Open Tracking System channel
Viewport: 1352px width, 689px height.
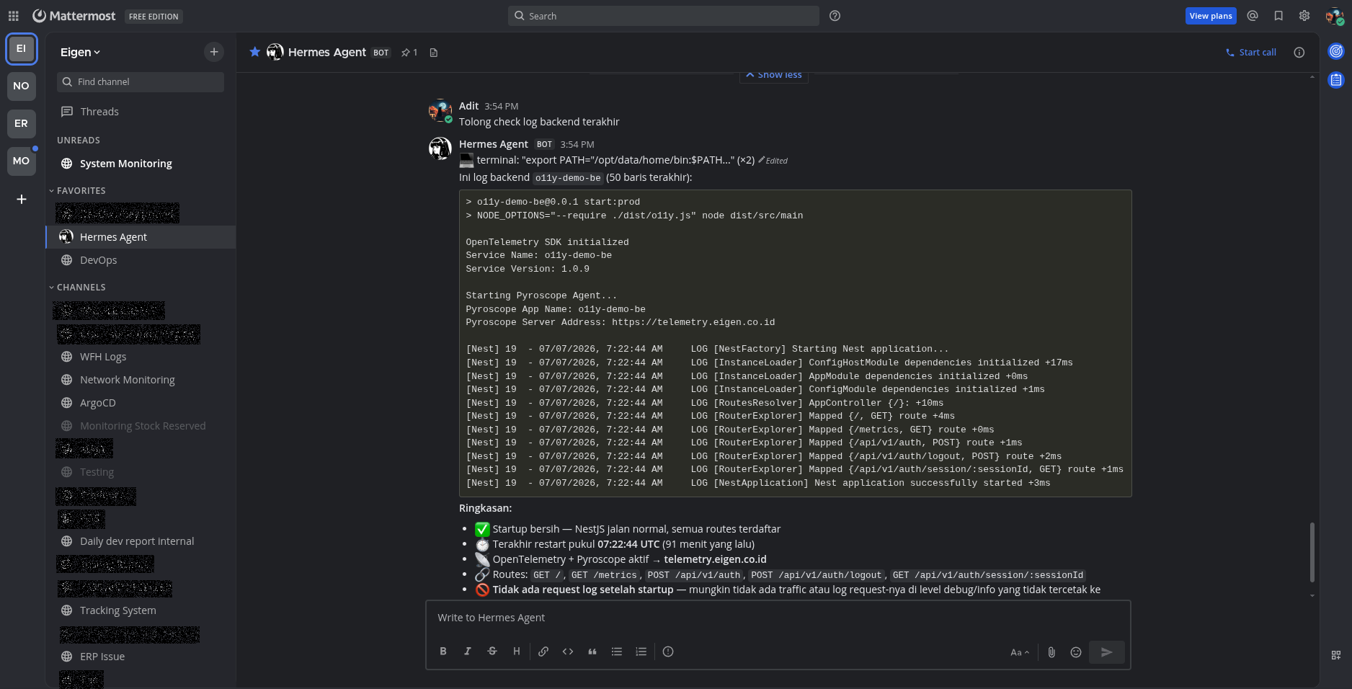(141, 610)
